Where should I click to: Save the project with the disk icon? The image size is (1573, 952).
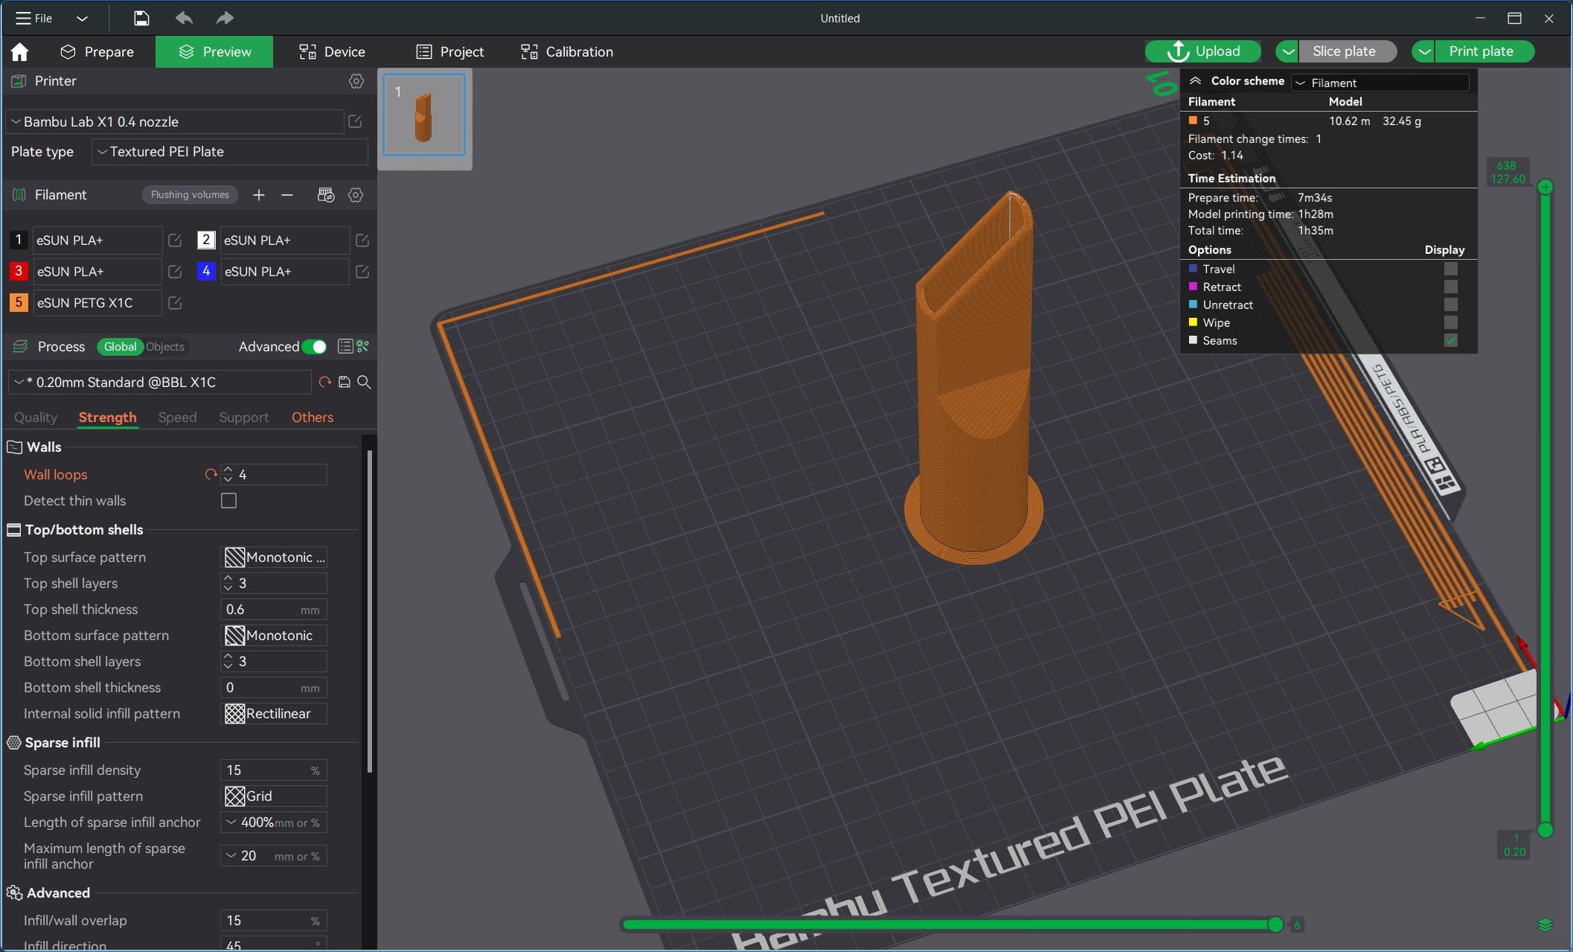141,18
